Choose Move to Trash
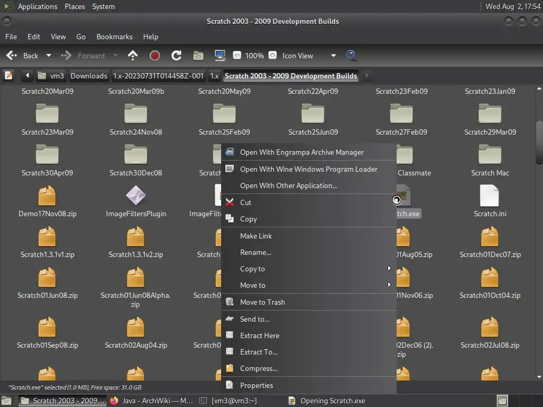 [309, 302]
